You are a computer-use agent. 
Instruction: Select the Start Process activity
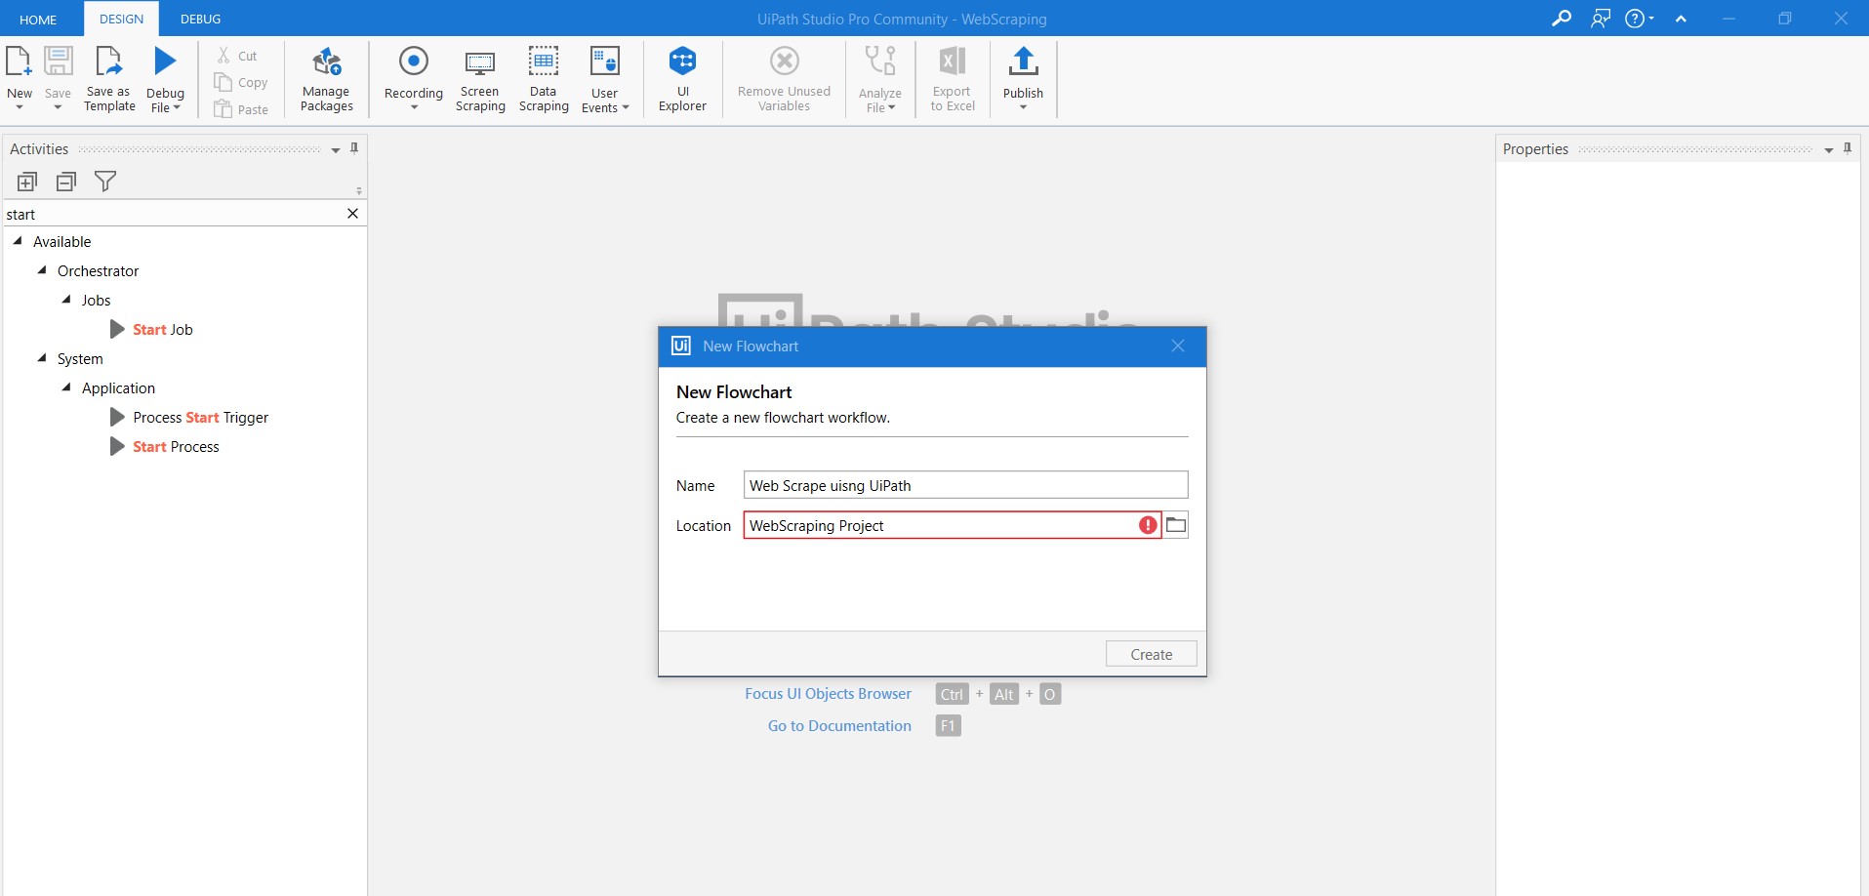coord(165,446)
